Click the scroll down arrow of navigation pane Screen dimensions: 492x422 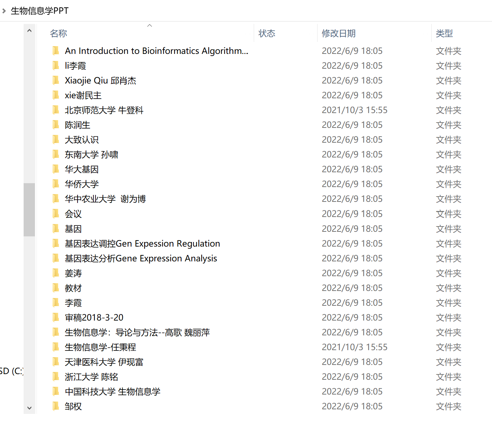(x=30, y=408)
